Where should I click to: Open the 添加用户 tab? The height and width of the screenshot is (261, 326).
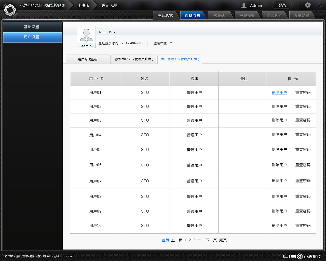click(134, 59)
